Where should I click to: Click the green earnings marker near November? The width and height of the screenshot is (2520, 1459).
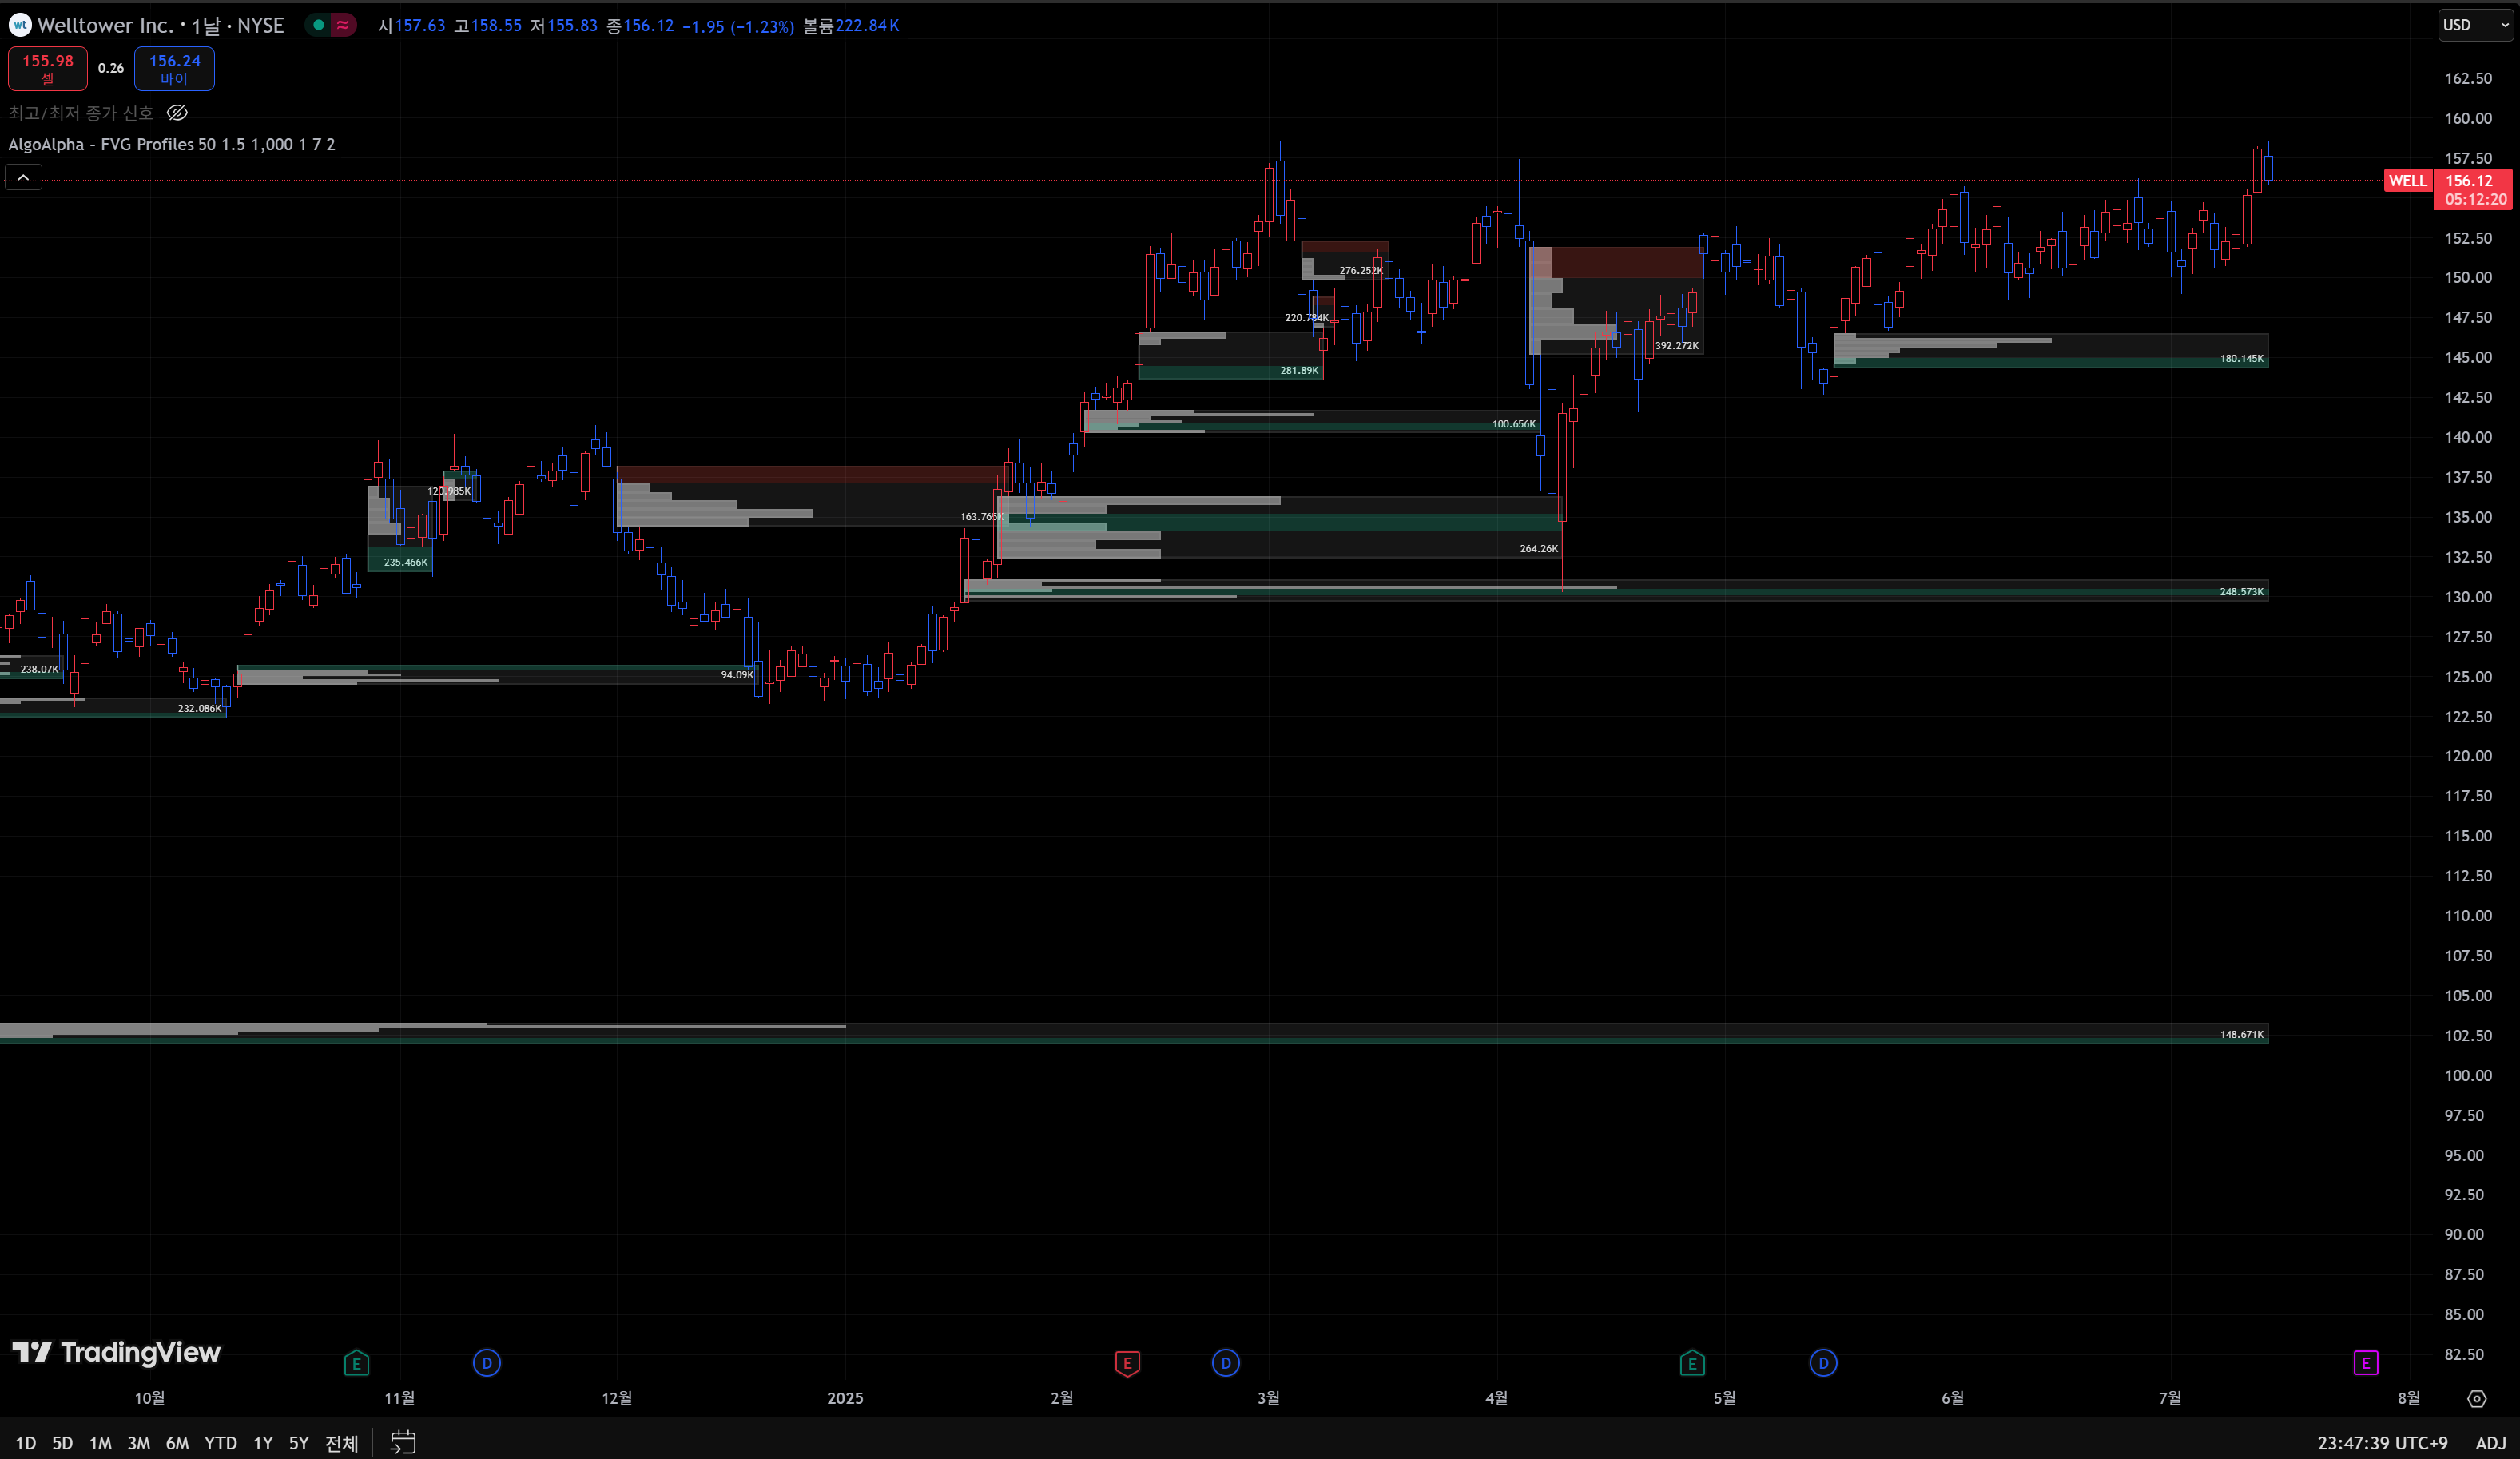pos(356,1362)
